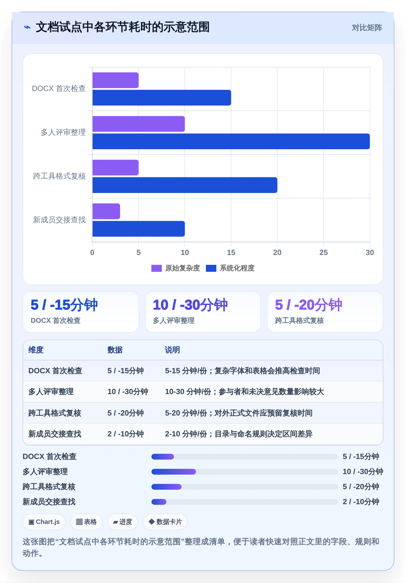Screen dimensions: 406x583
Task: Toggle the 系统化程度 legend swatch
Action: click(211, 268)
